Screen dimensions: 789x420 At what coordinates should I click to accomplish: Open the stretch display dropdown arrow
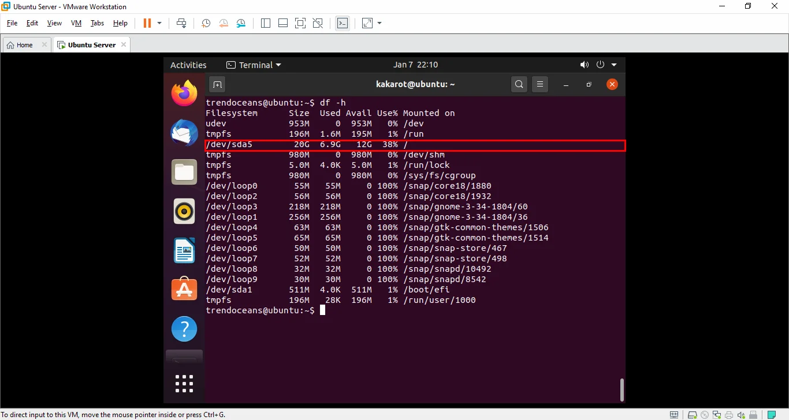pos(379,23)
